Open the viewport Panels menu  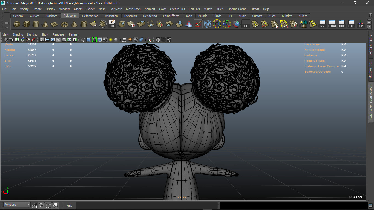[x=73, y=34]
